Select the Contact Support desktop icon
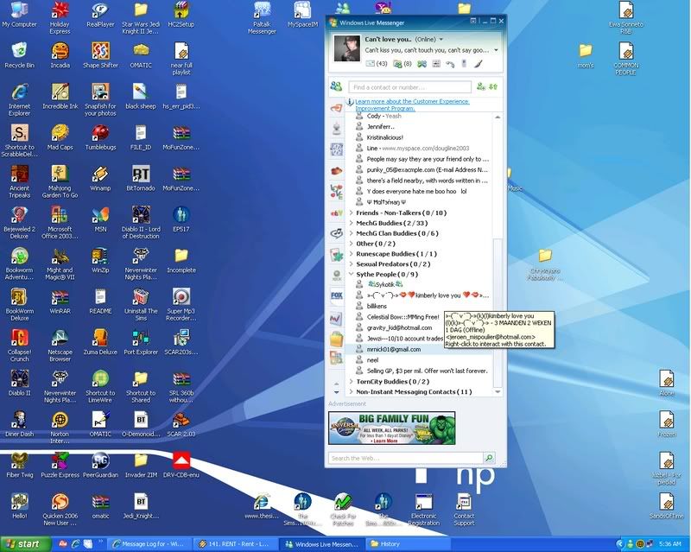 pos(464,510)
